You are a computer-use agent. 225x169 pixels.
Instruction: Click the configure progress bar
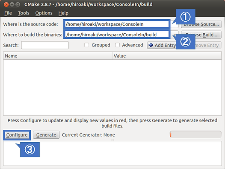[x=195, y=134]
